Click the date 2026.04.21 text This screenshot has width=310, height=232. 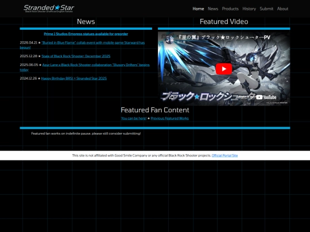[x=29, y=42]
